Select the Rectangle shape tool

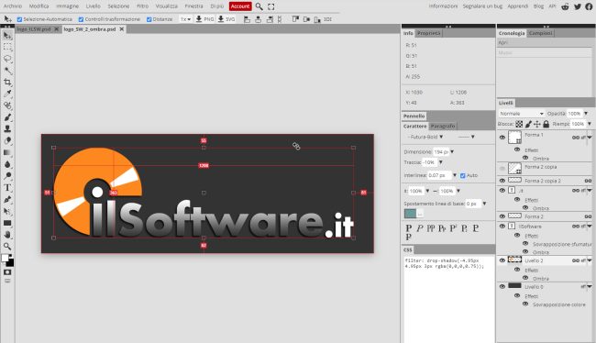7,223
